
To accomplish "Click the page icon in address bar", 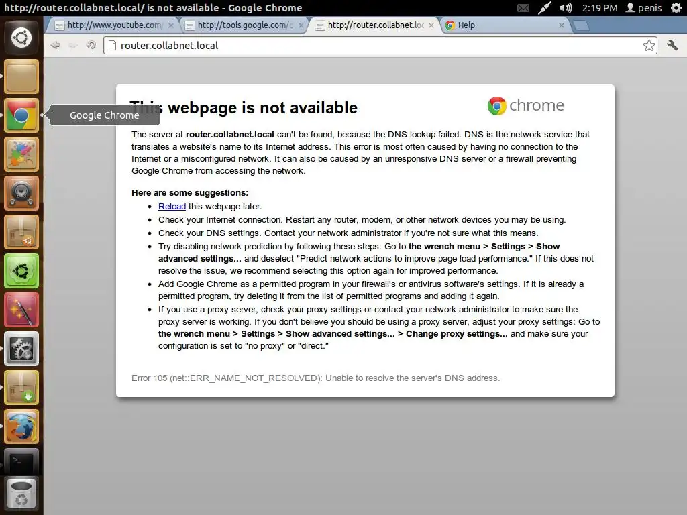I will 112,45.
